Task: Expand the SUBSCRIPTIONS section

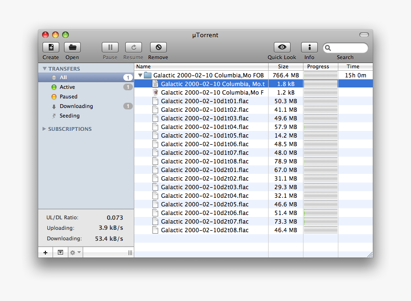Action: click(44, 129)
